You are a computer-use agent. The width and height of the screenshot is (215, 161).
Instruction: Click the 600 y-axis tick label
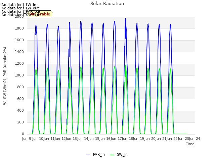point(20,99)
